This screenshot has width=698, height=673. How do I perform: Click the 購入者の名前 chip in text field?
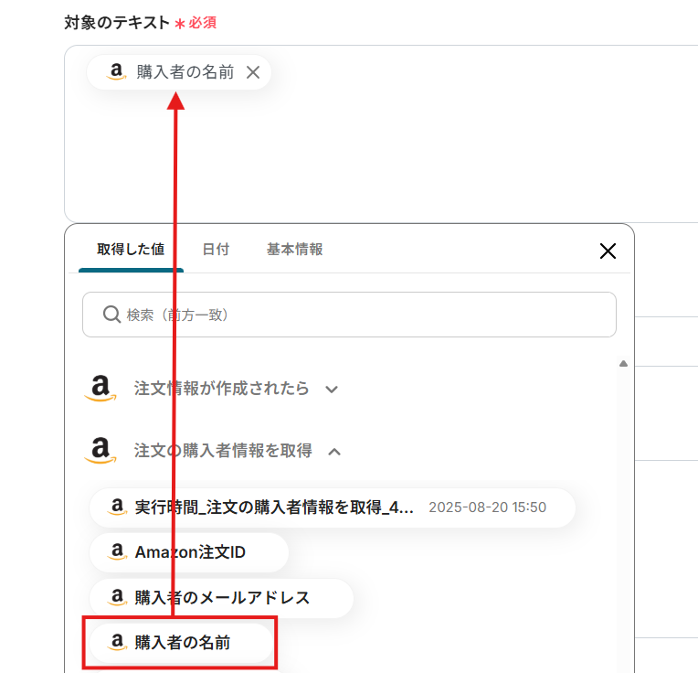click(x=179, y=72)
